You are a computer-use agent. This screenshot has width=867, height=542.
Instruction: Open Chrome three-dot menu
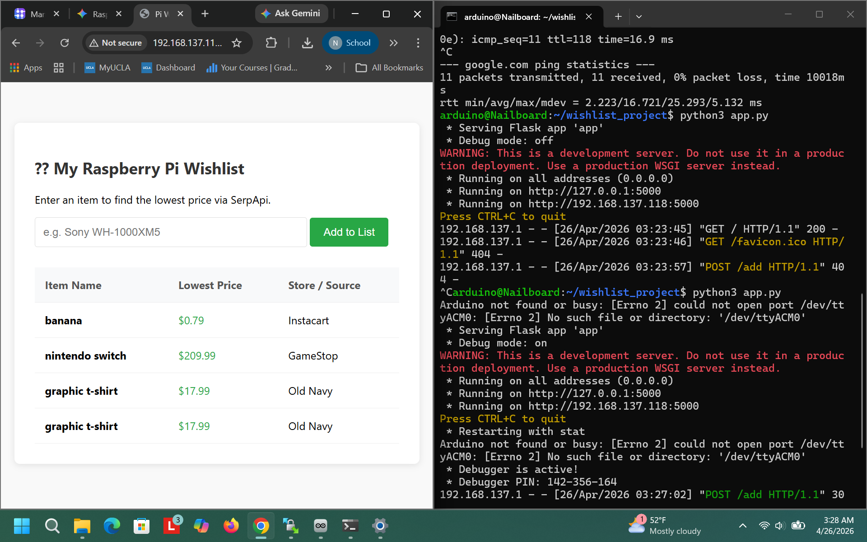tap(418, 43)
